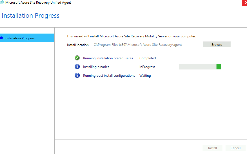Click the Install button
247x154 pixels.
212,148
